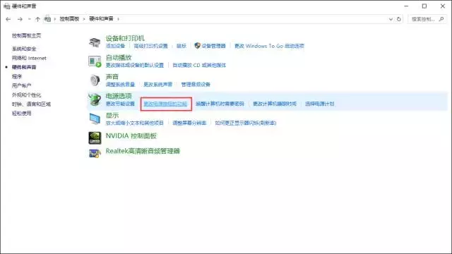Click the Realtek audio manager icon
Image resolution: width=452 pixels, height=254 pixels.
click(x=95, y=153)
